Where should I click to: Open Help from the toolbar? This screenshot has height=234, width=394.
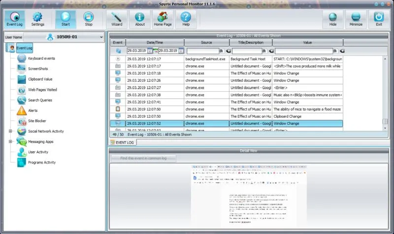(x=186, y=19)
